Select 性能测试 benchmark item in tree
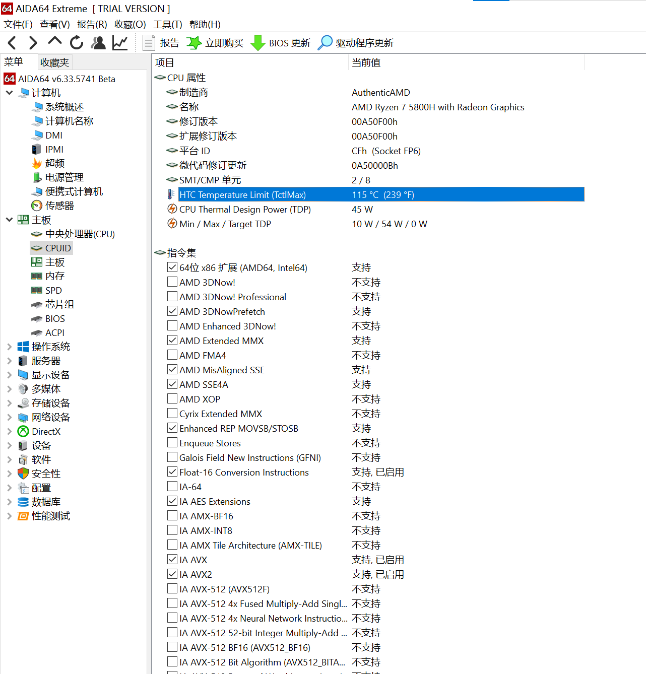Image resolution: width=646 pixels, height=674 pixels. (x=44, y=516)
